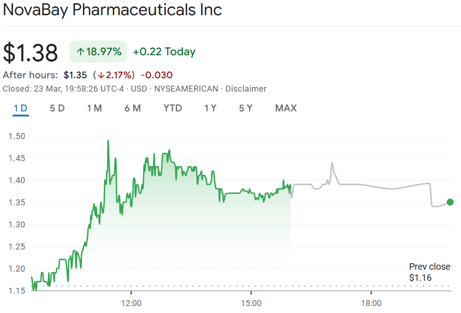Click the gray after-hours price line
Screen dimensions: 461x313
coord(369,185)
